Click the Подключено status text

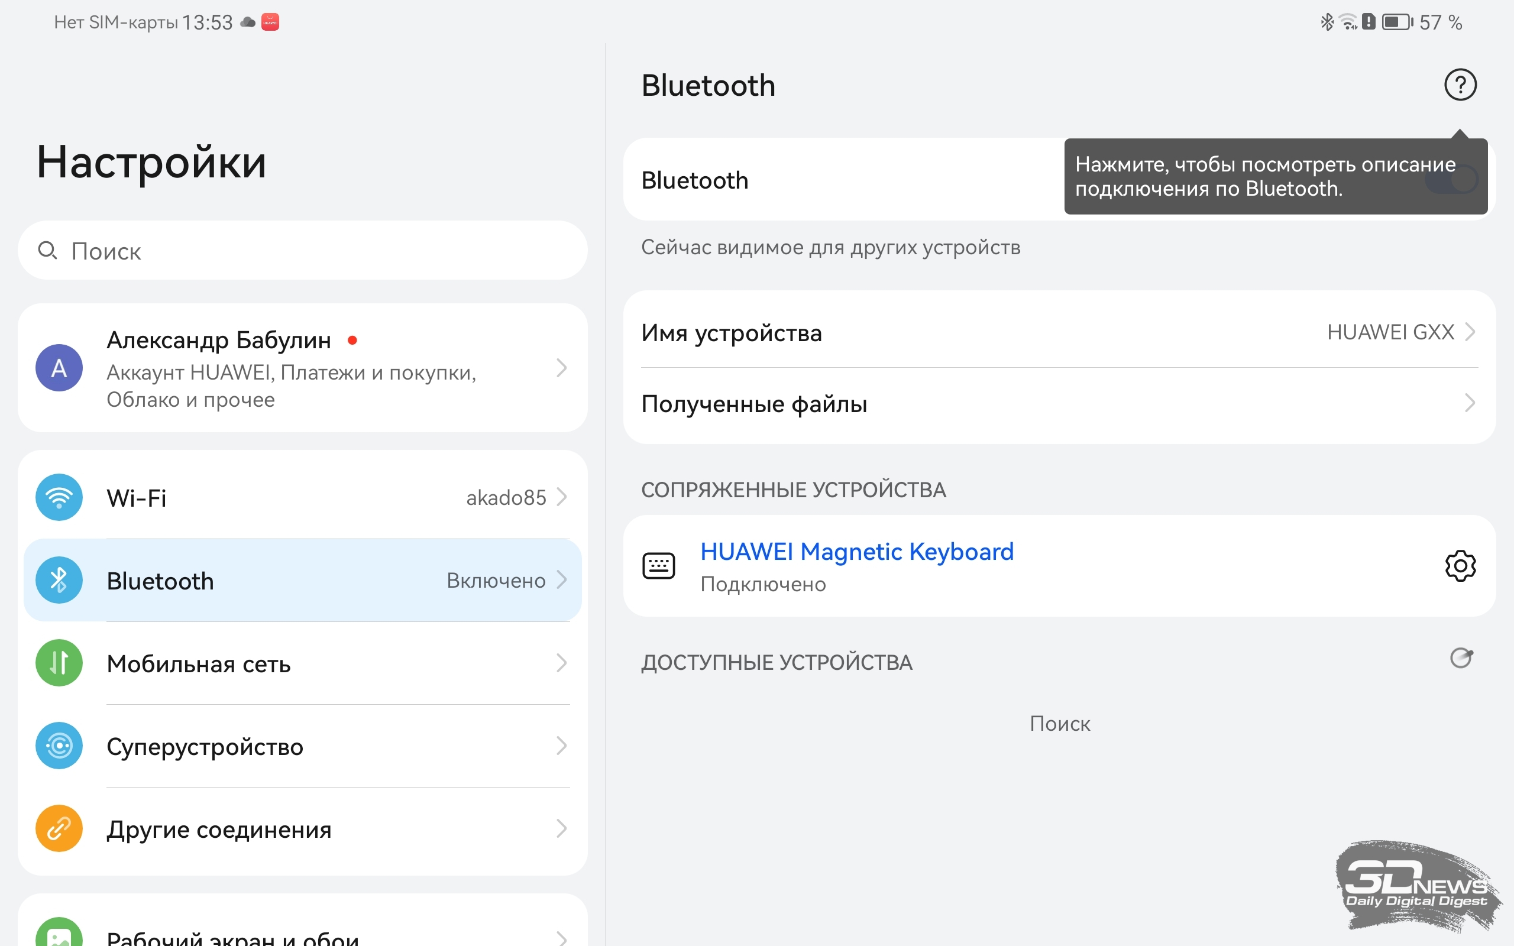(764, 584)
